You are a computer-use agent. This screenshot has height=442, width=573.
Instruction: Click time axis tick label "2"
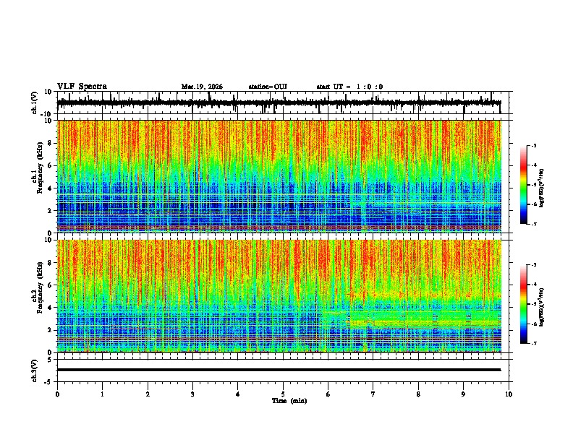[x=148, y=394]
